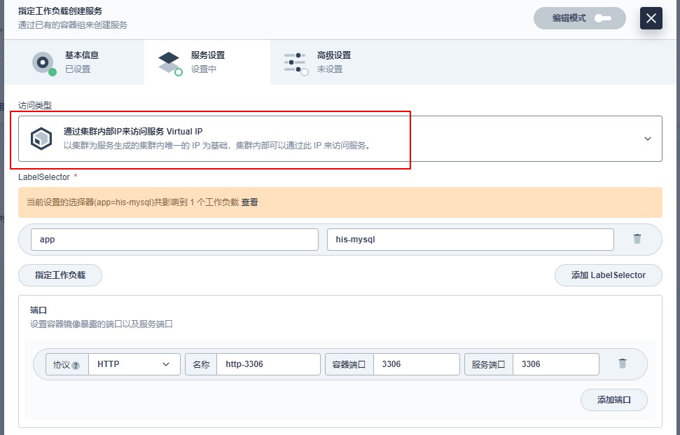The height and width of the screenshot is (435, 680).
Task: Click the 高级设置 sliders icon
Action: [x=296, y=63]
